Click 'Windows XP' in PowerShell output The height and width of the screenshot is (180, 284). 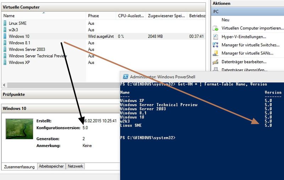click(132, 101)
